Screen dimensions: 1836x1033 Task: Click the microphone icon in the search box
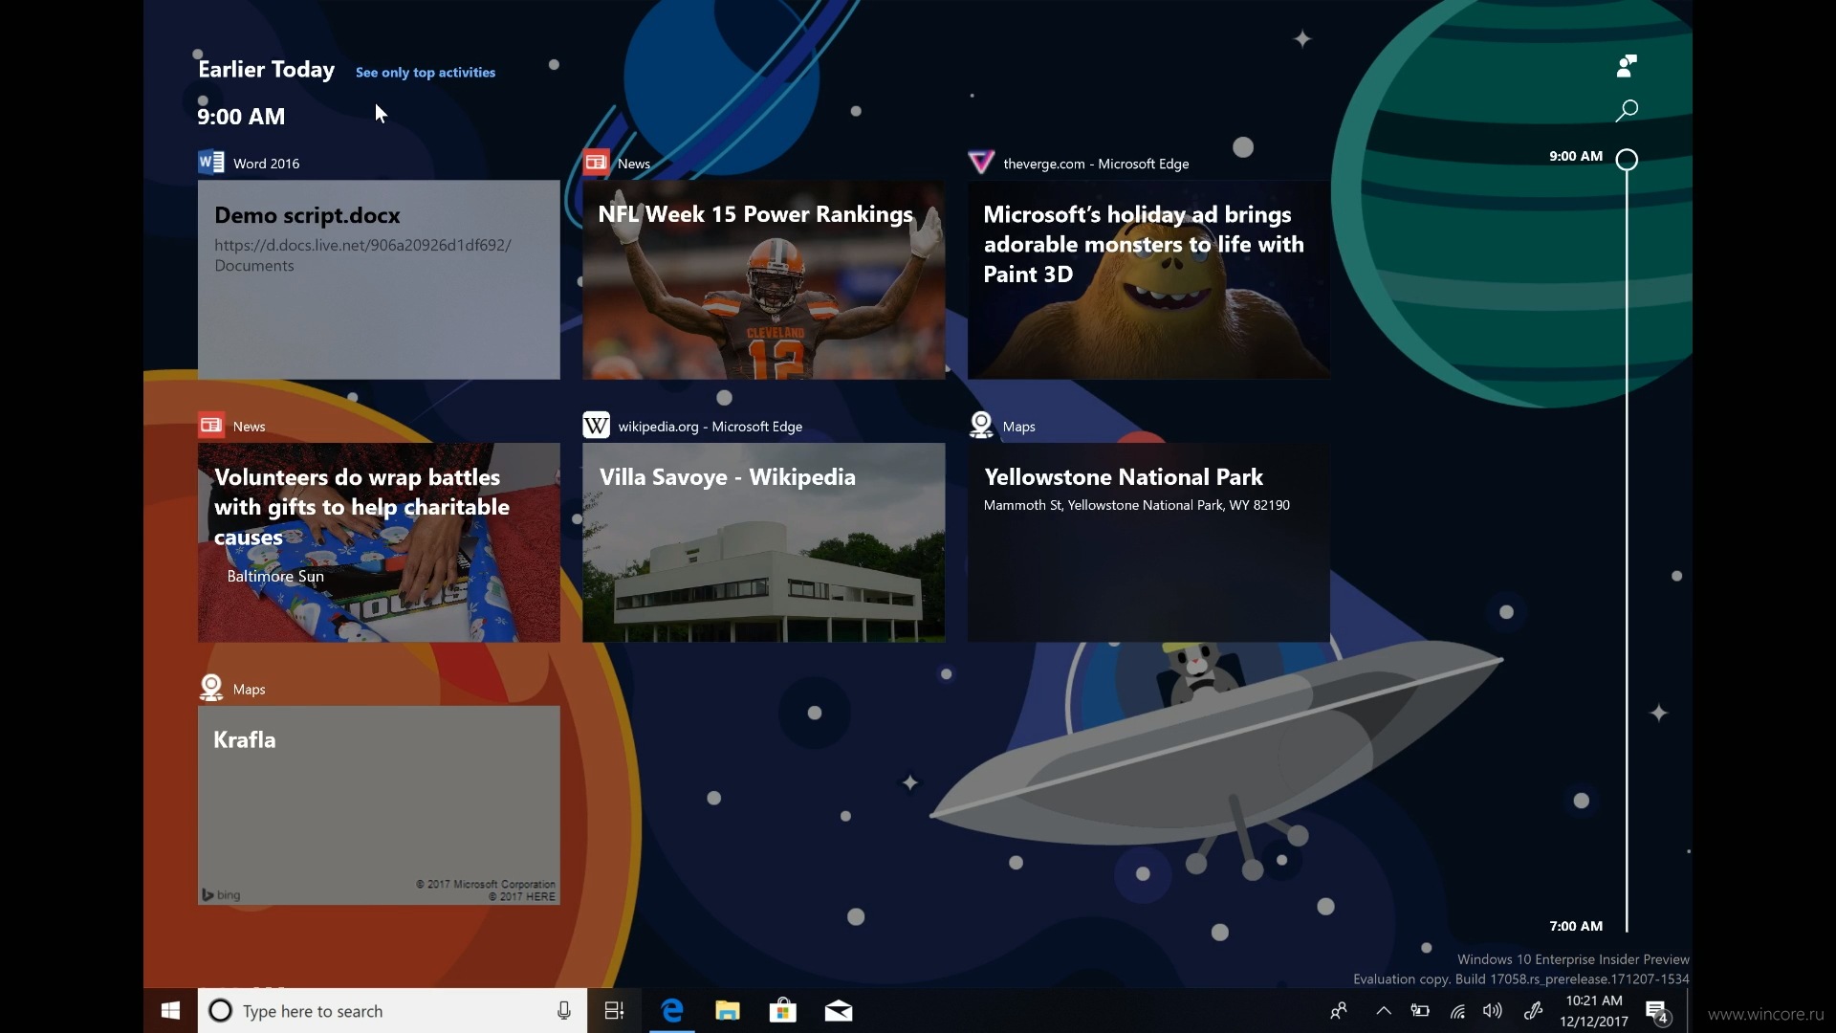click(x=564, y=1011)
